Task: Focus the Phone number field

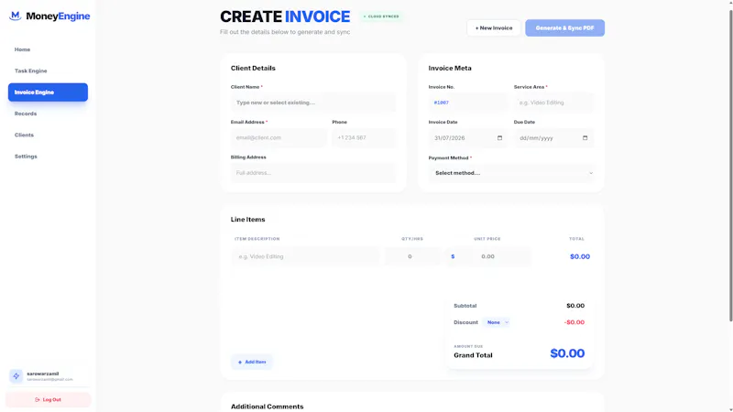Action: click(364, 138)
